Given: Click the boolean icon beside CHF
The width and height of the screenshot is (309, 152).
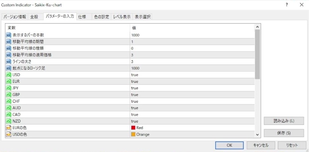Looking at the screenshot, I should 9,101.
